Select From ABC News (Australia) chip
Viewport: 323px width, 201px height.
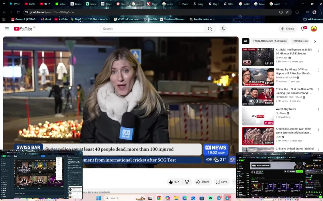coord(270,41)
